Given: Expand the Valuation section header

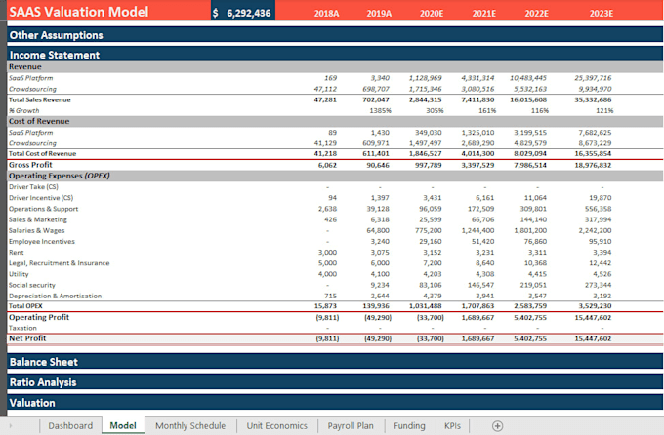Looking at the screenshot, I should click(335, 403).
